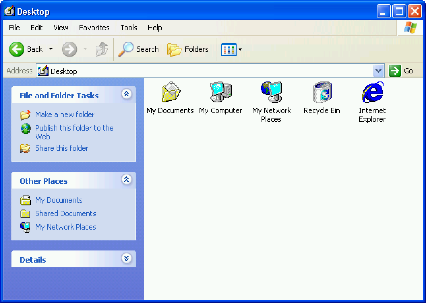This screenshot has width=426, height=303.
Task: Minimize the Desktop window
Action: click(x=384, y=11)
